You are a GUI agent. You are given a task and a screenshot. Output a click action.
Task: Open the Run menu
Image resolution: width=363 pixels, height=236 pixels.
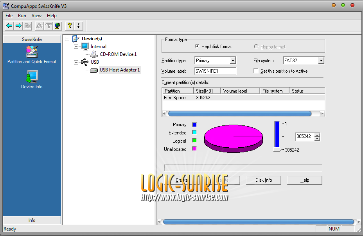[x=22, y=16]
